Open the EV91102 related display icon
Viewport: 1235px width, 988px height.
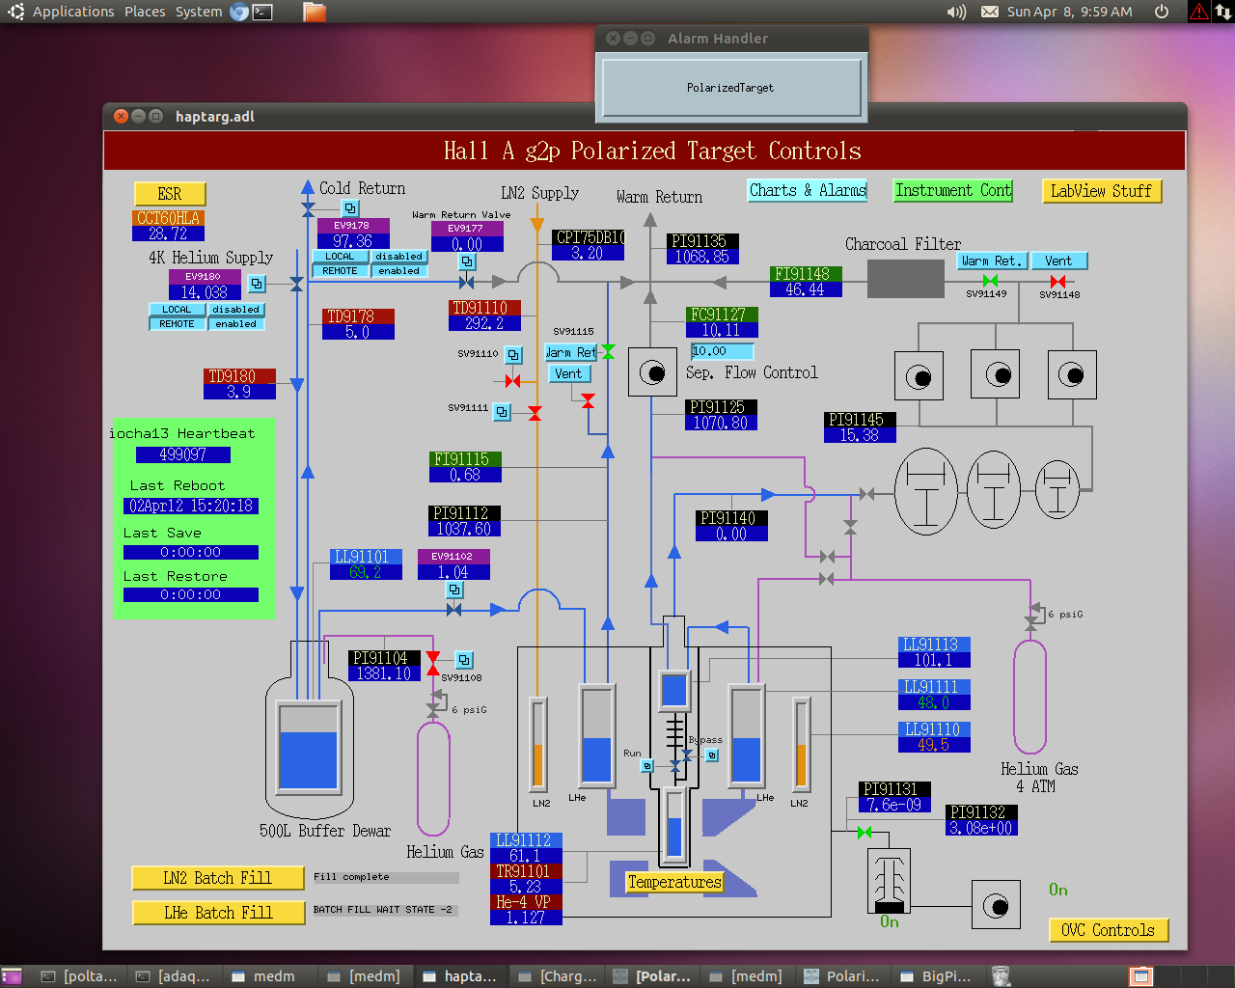coord(454,590)
